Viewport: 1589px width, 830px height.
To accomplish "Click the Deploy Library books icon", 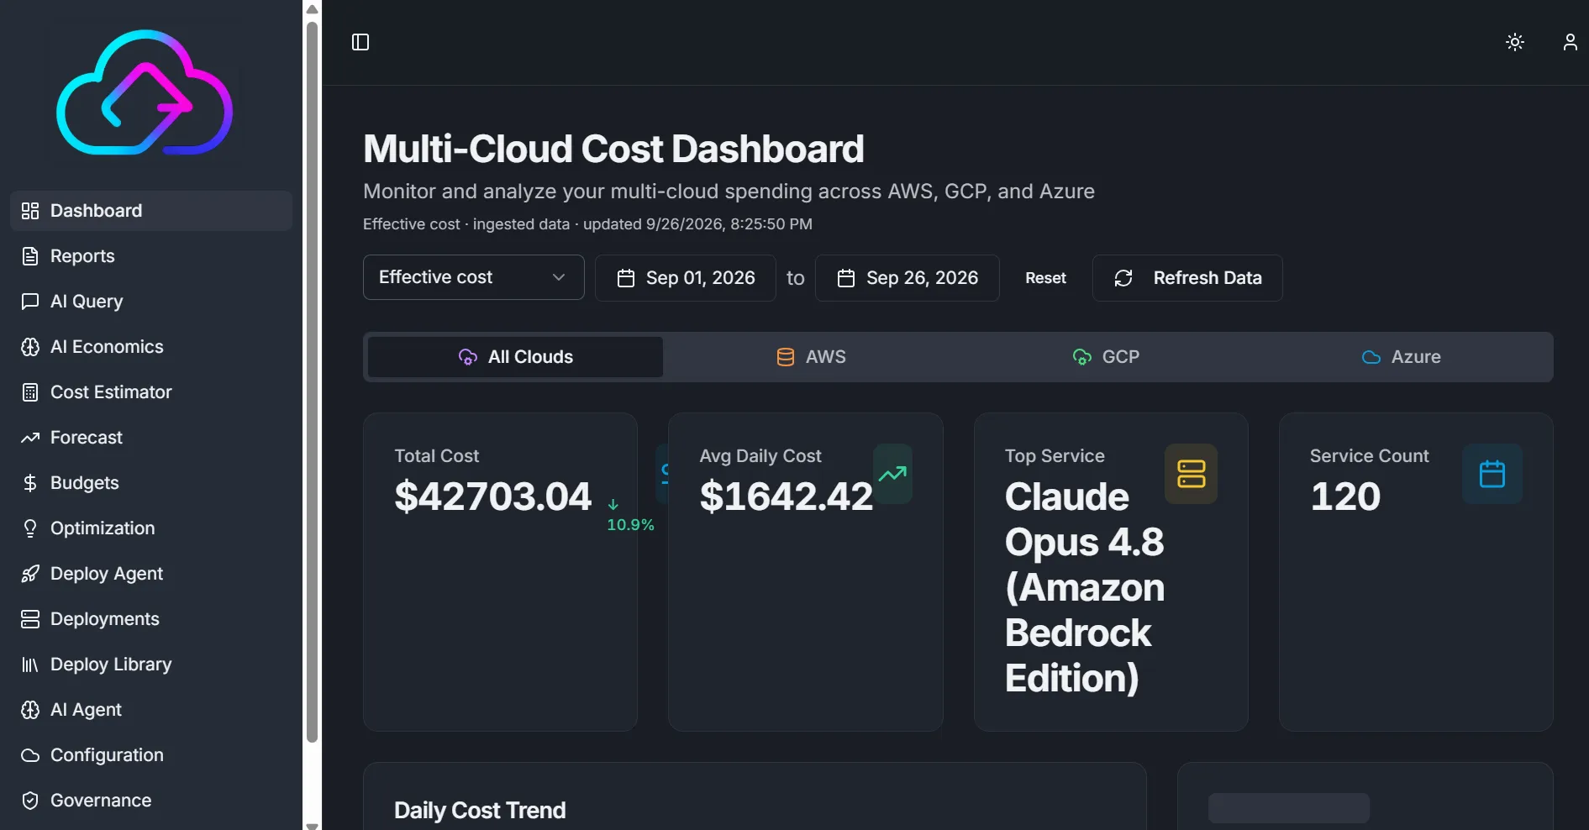I will 30,665.
